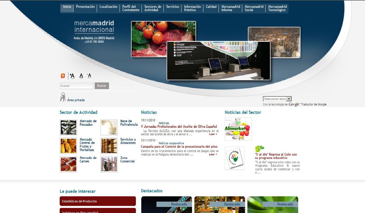This screenshot has width=365, height=213.
Task: Click the Mercado de Carnes meat icon
Action: click(68, 164)
